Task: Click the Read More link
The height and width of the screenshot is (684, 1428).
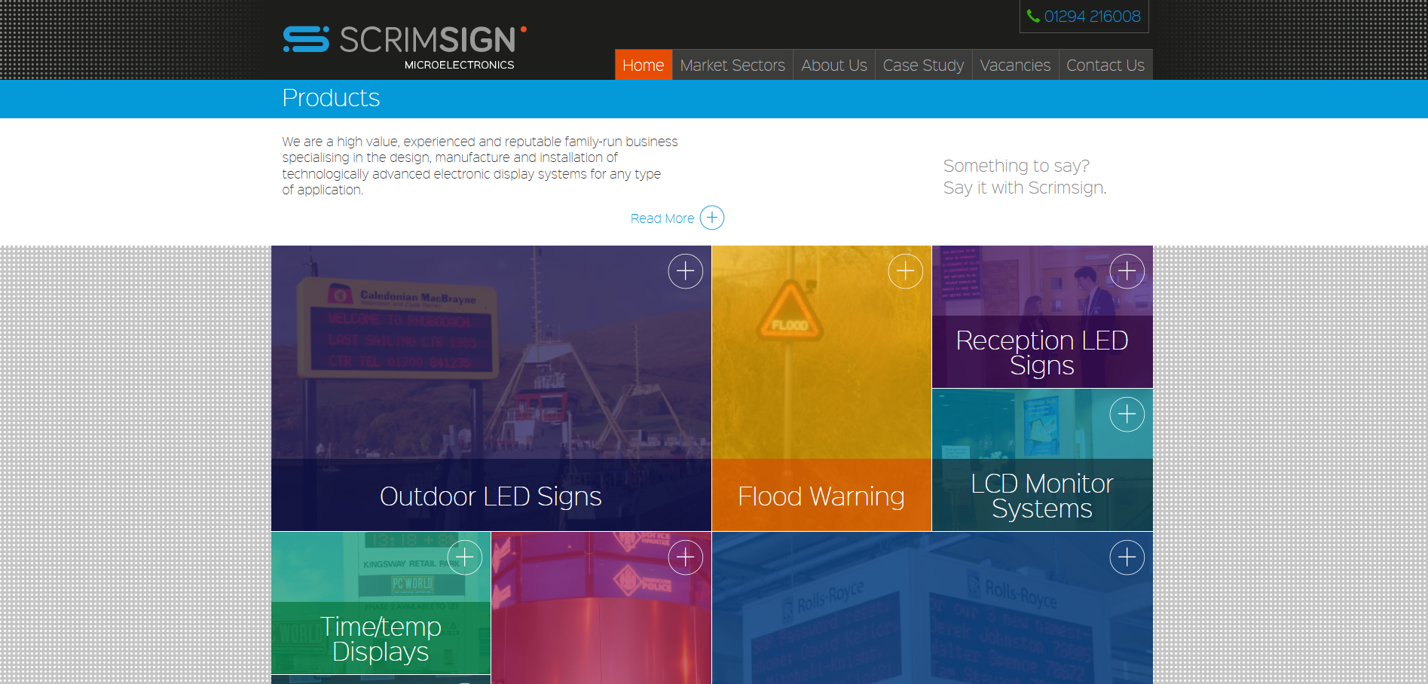Action: (x=662, y=218)
